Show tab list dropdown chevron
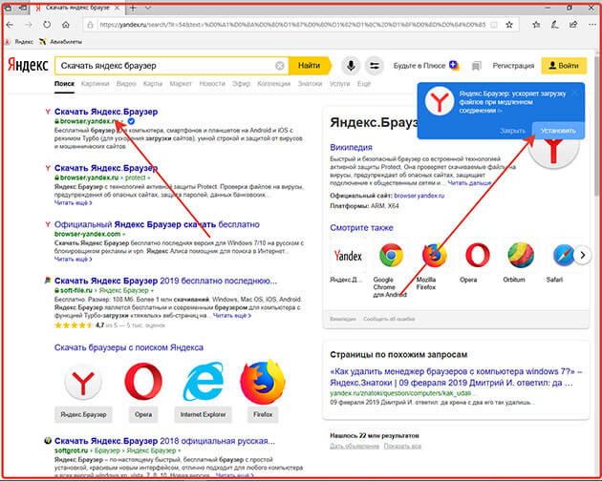 [148, 8]
